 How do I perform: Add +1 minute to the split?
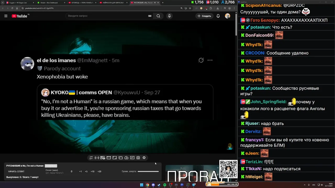[81, 172]
